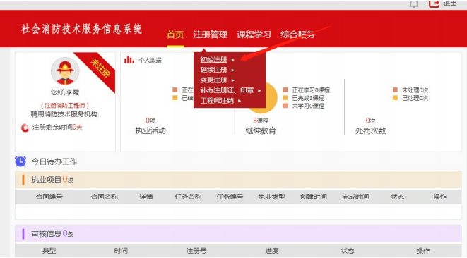
Task: Click the 您好,李霞 greeting text
Action: [65, 92]
